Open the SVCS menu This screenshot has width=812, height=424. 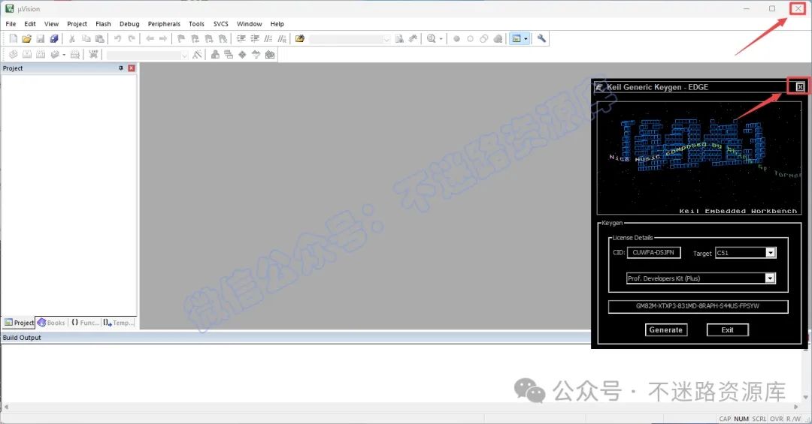(x=220, y=24)
